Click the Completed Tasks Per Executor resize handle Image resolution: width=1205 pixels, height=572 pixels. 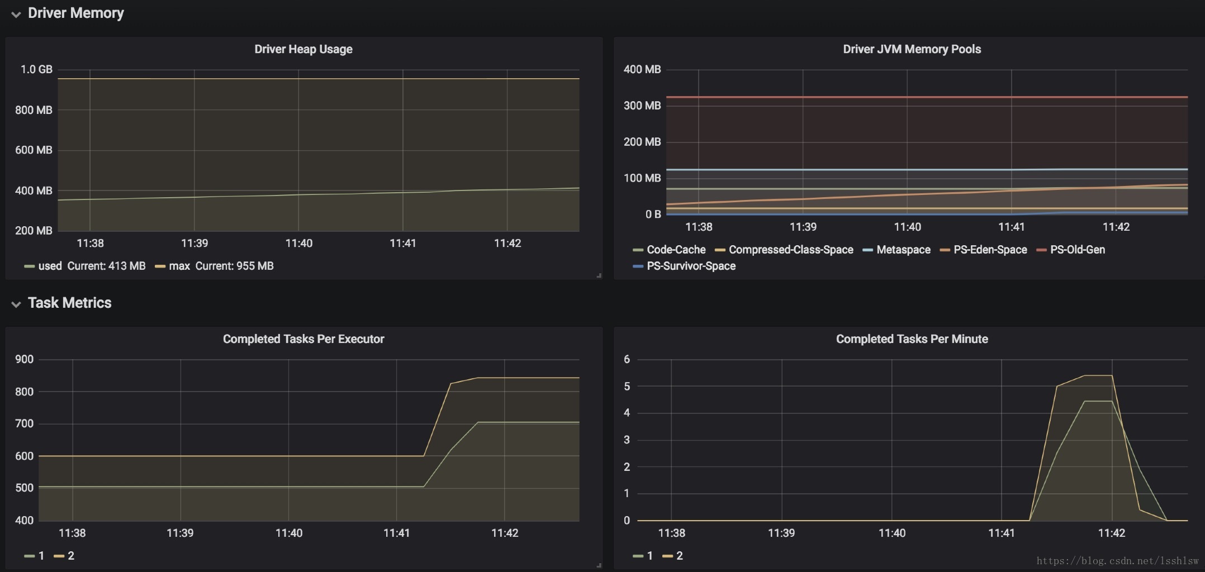(x=599, y=565)
